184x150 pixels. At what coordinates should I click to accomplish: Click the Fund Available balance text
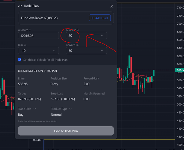tap(39, 18)
